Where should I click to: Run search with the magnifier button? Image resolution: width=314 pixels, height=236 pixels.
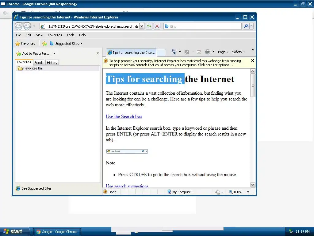246,26
